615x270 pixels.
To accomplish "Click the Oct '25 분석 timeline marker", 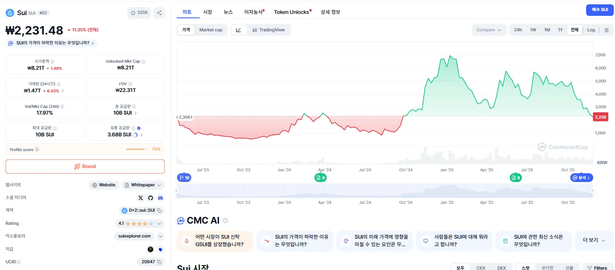I will (581, 178).
